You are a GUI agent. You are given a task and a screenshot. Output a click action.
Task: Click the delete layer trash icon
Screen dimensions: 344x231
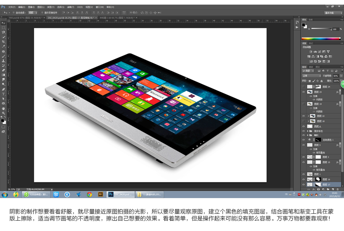coord(338,189)
